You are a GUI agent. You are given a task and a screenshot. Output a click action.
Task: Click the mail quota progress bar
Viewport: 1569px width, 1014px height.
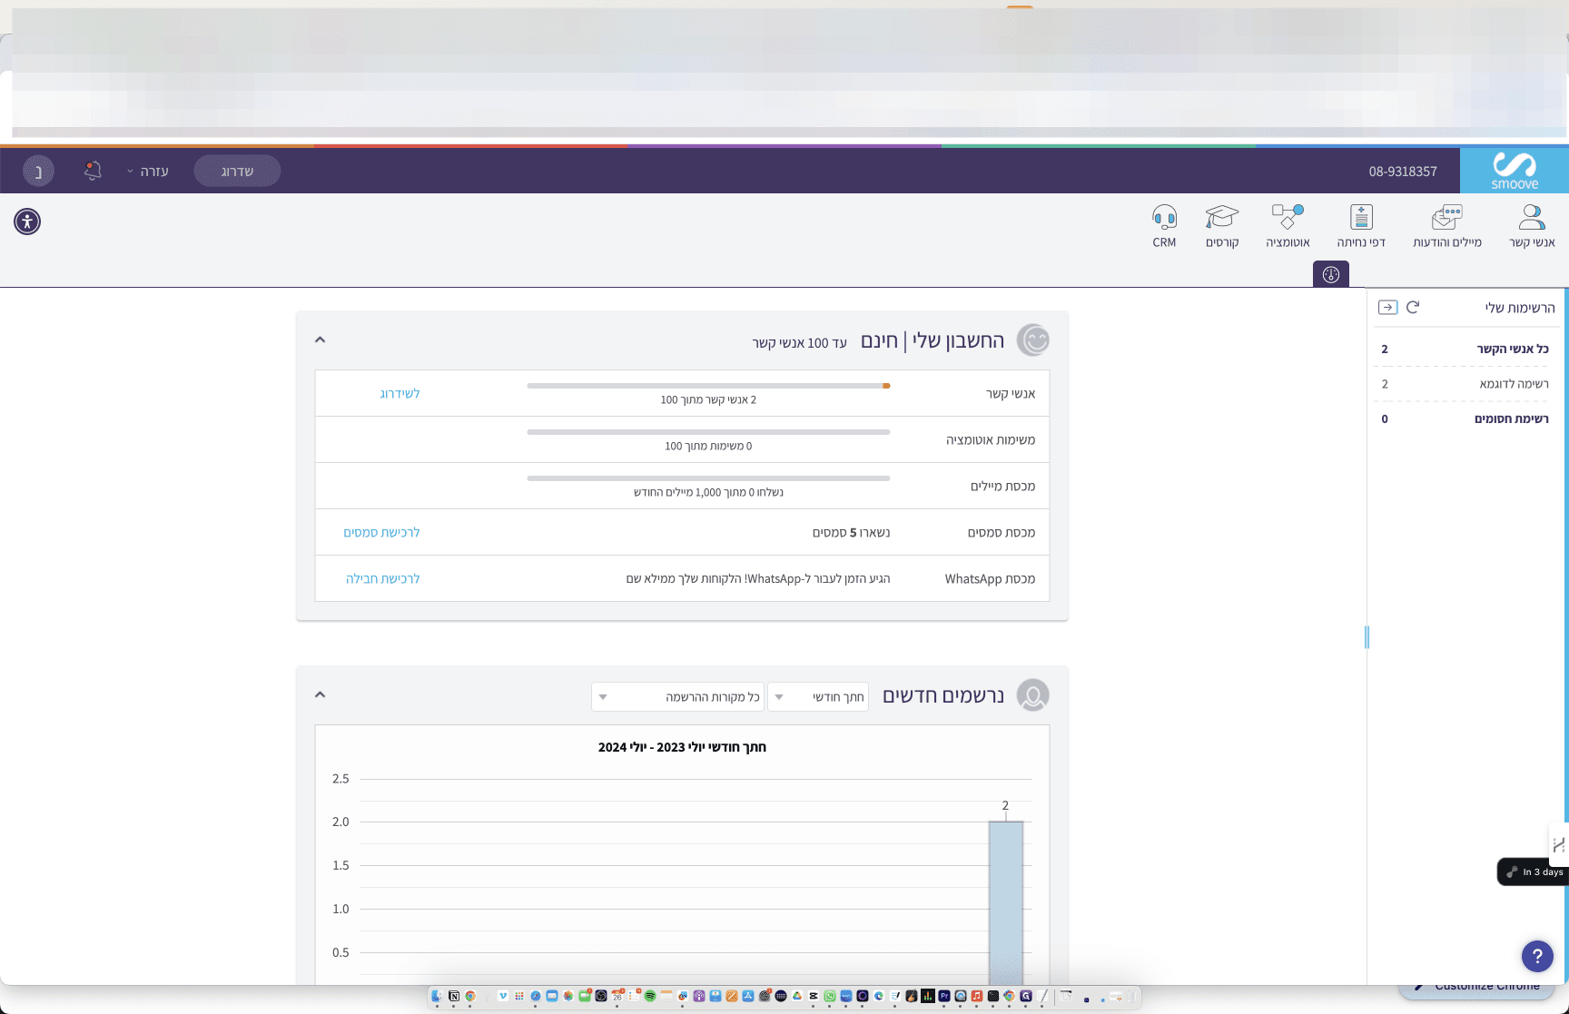coord(708,478)
